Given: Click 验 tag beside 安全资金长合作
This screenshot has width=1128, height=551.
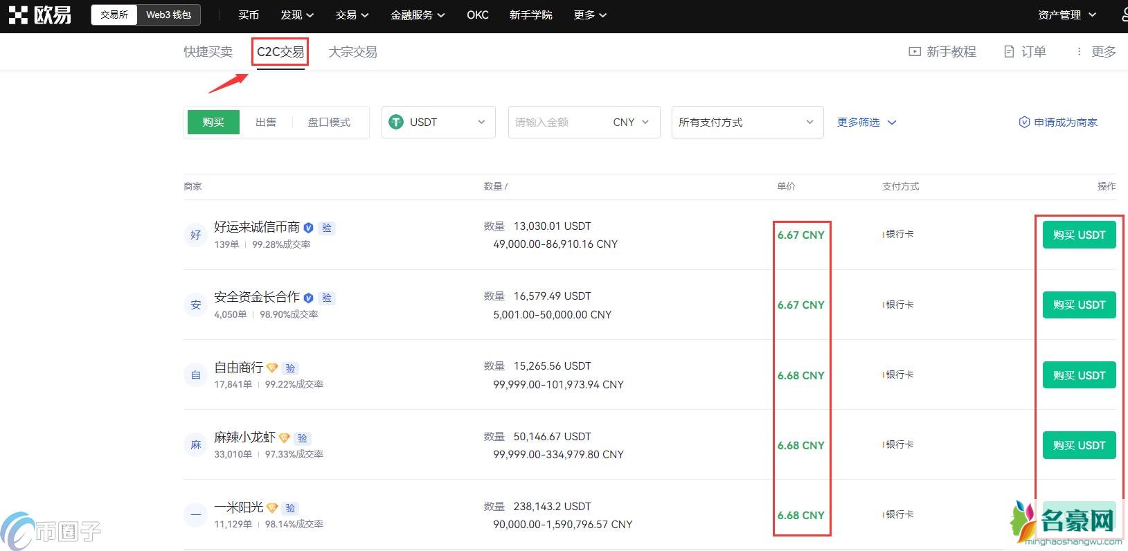Looking at the screenshot, I should point(327,298).
